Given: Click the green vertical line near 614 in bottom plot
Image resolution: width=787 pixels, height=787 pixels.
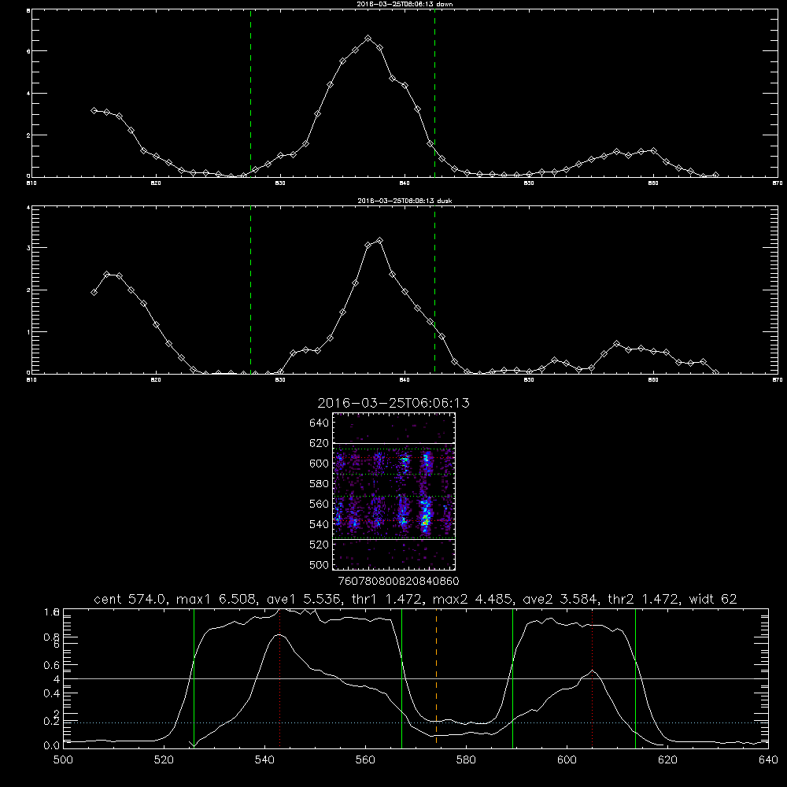Looking at the screenshot, I should click(x=635, y=678).
